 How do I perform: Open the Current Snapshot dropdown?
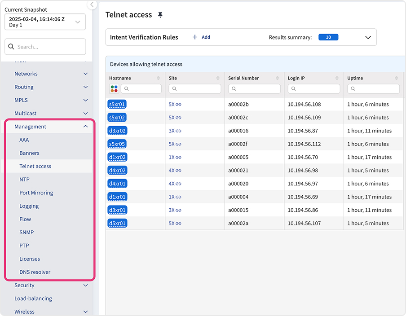pos(45,22)
